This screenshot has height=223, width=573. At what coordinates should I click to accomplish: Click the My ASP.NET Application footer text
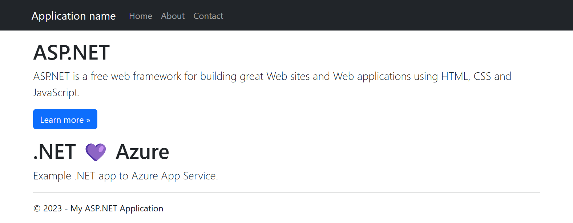coord(117,208)
